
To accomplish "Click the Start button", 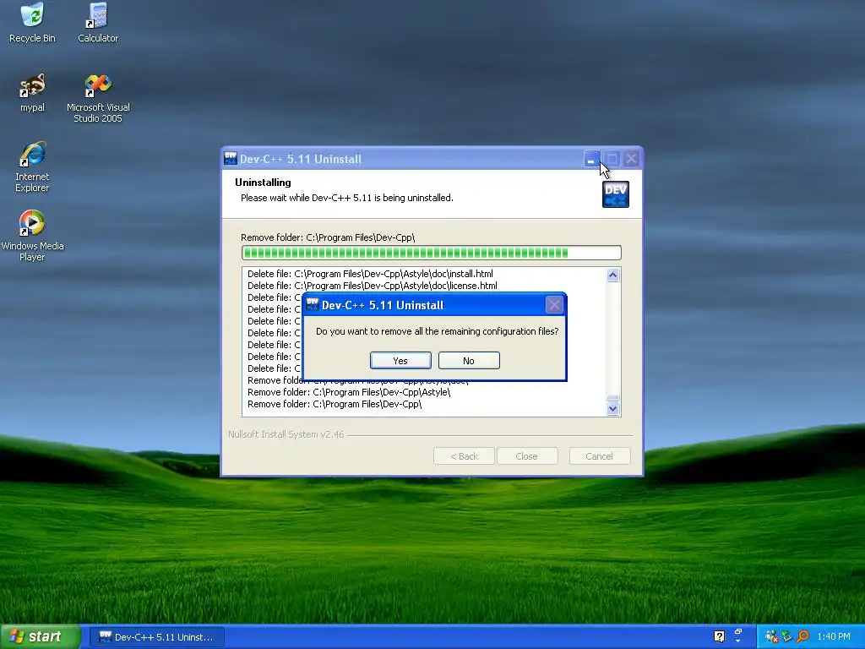I will [40, 636].
